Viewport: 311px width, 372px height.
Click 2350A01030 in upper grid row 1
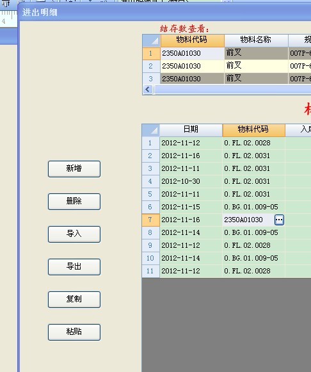(x=193, y=53)
